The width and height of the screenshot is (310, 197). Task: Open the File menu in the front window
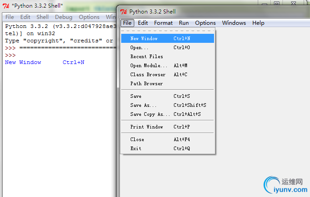pos(127,23)
